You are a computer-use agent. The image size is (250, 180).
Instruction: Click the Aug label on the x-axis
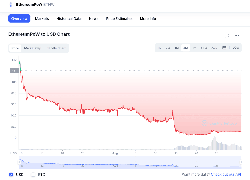(115, 153)
